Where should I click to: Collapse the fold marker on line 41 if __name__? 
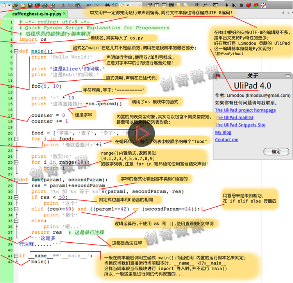(16, 256)
